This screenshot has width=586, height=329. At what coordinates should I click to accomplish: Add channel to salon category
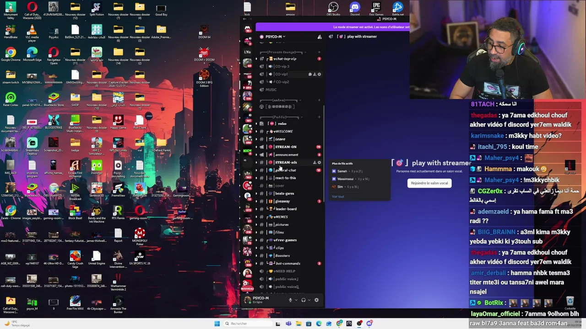point(319,100)
